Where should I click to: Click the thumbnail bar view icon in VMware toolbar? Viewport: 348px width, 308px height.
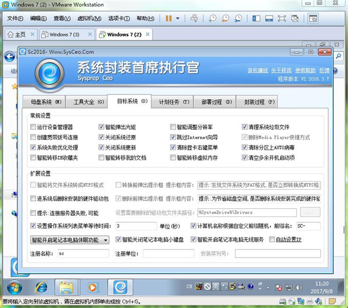click(269, 18)
